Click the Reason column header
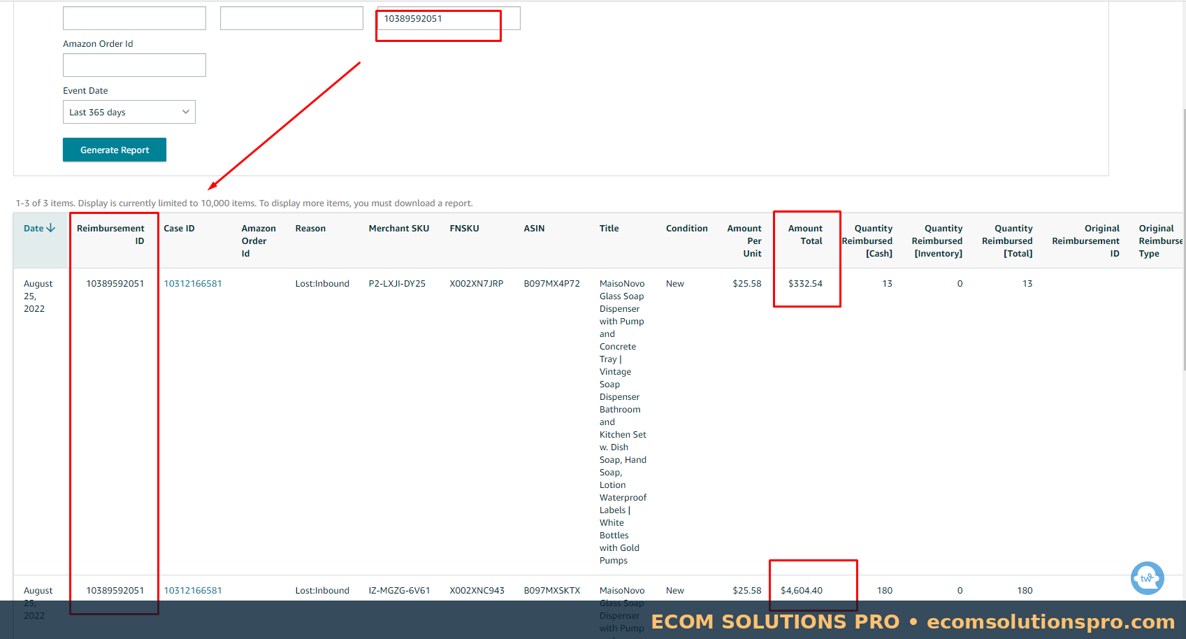The width and height of the screenshot is (1186, 639). [x=310, y=228]
